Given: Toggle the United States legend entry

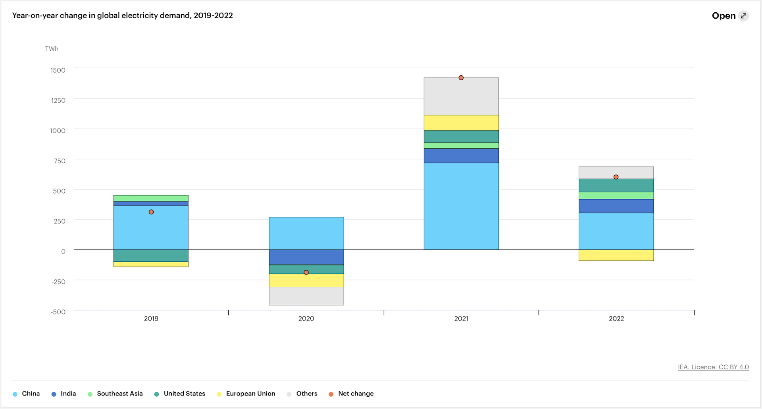Looking at the screenshot, I should pos(180,394).
